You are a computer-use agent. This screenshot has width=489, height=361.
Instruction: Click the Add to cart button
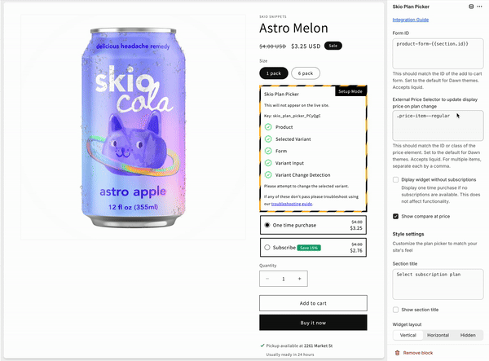[313, 303]
